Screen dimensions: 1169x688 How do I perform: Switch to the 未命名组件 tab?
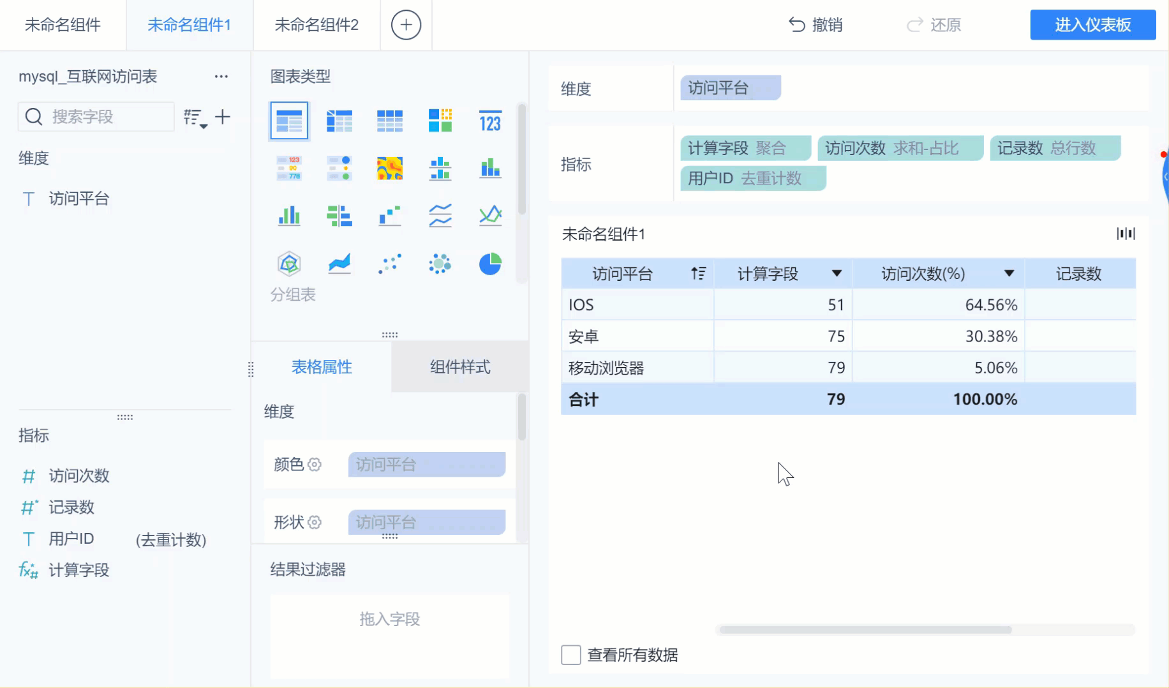click(63, 25)
